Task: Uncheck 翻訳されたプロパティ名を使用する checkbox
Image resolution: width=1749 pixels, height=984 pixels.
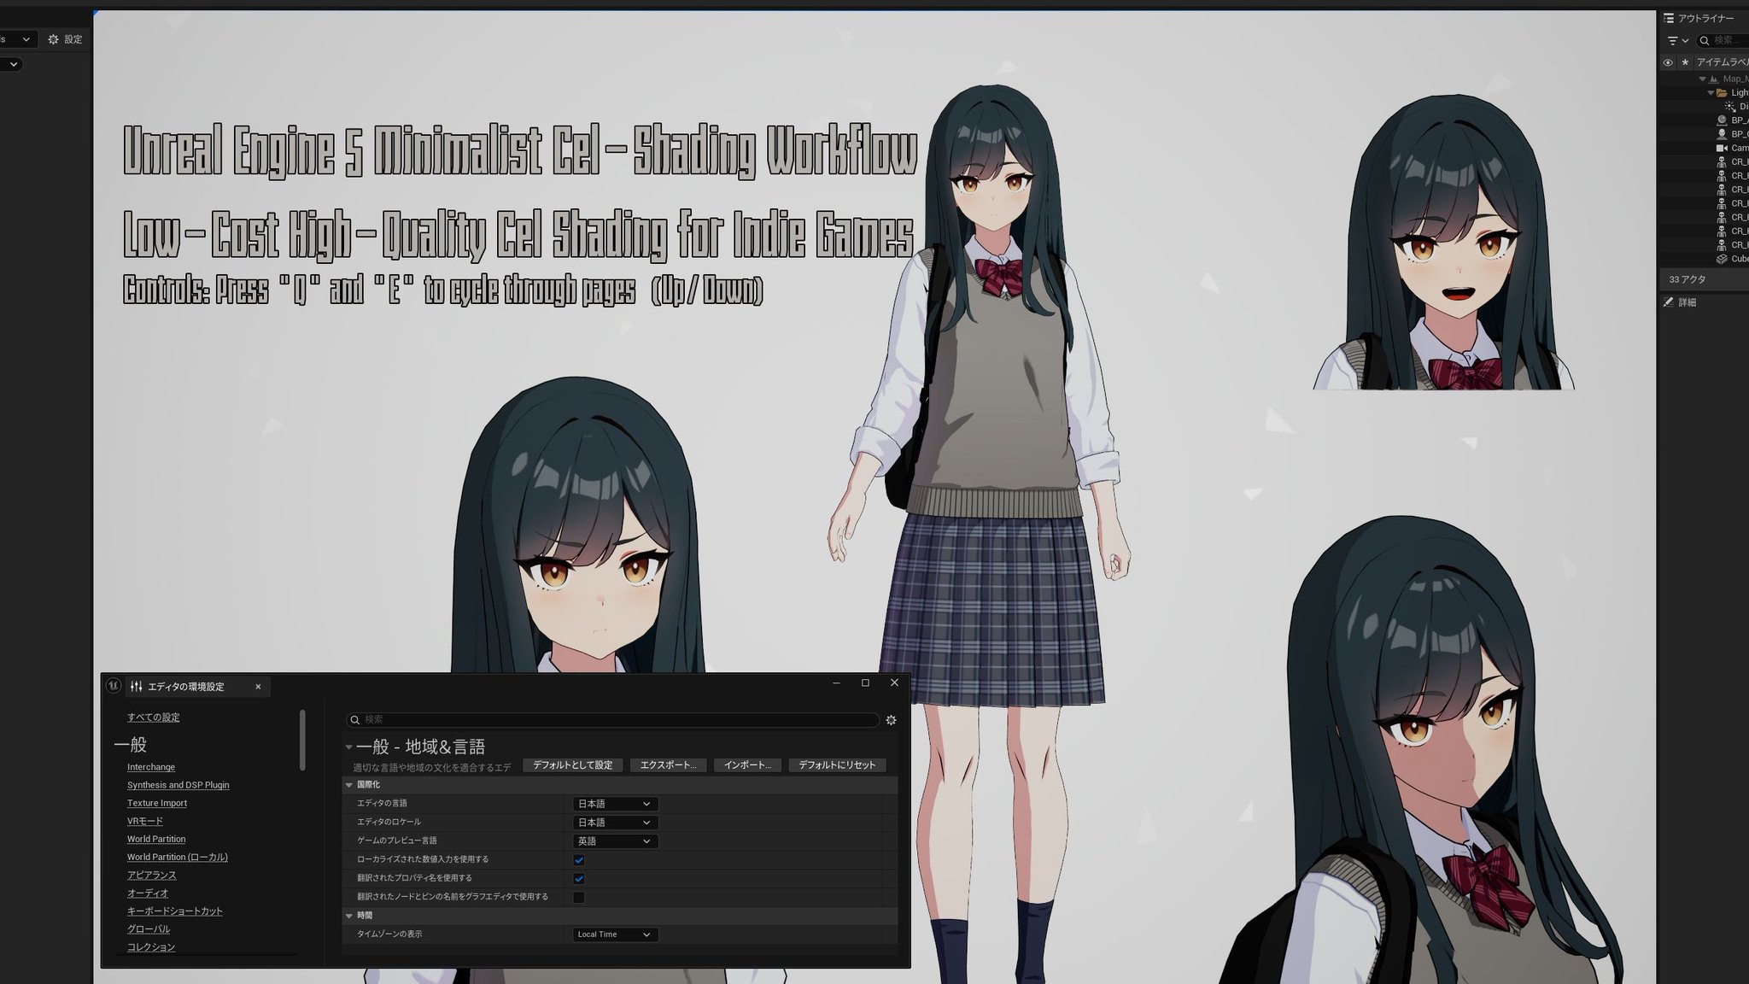Action: tap(579, 879)
